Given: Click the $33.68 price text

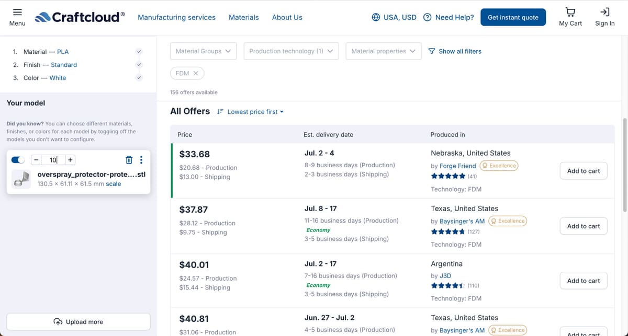Looking at the screenshot, I should tap(195, 154).
